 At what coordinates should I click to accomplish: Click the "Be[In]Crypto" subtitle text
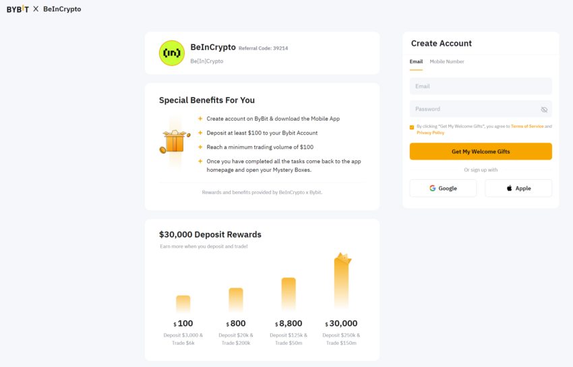207,61
